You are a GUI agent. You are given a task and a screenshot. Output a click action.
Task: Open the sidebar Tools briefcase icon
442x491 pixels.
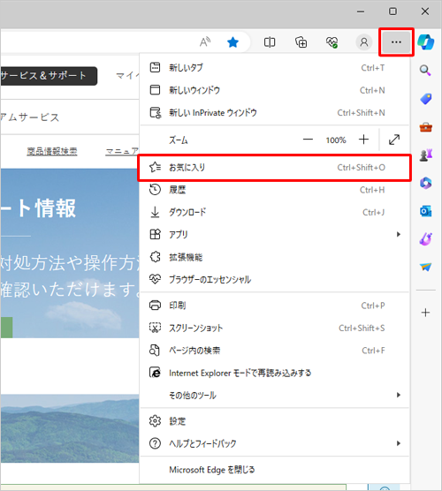(x=426, y=127)
